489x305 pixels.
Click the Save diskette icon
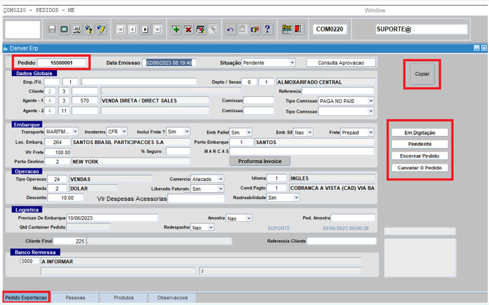tap(52, 30)
